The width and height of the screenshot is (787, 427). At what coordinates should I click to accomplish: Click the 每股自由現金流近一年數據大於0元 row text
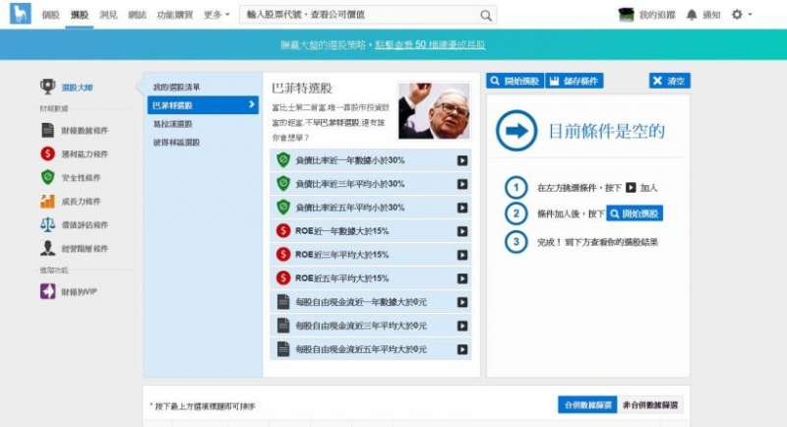(361, 302)
